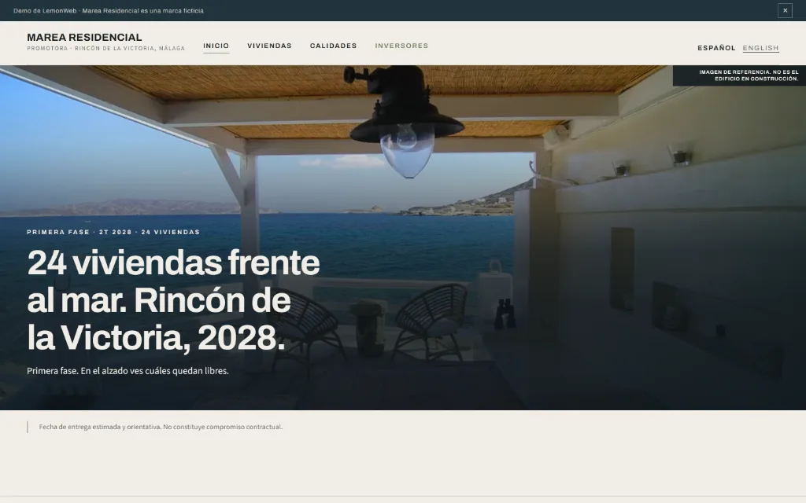The height and width of the screenshot is (503, 806).
Task: Click the 'Fecha de entrega estimada' disclaimer
Action: (x=161, y=427)
